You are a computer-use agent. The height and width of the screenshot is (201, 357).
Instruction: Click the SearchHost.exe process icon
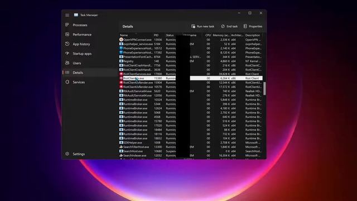pyautogui.click(x=121, y=151)
